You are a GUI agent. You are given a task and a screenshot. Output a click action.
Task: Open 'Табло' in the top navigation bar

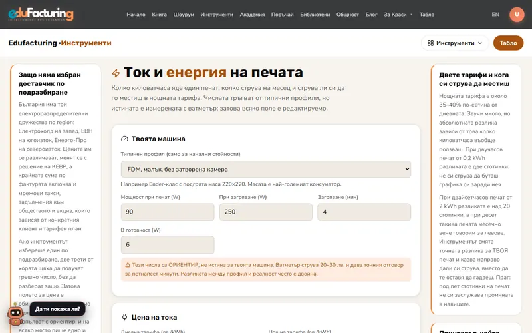(x=427, y=14)
